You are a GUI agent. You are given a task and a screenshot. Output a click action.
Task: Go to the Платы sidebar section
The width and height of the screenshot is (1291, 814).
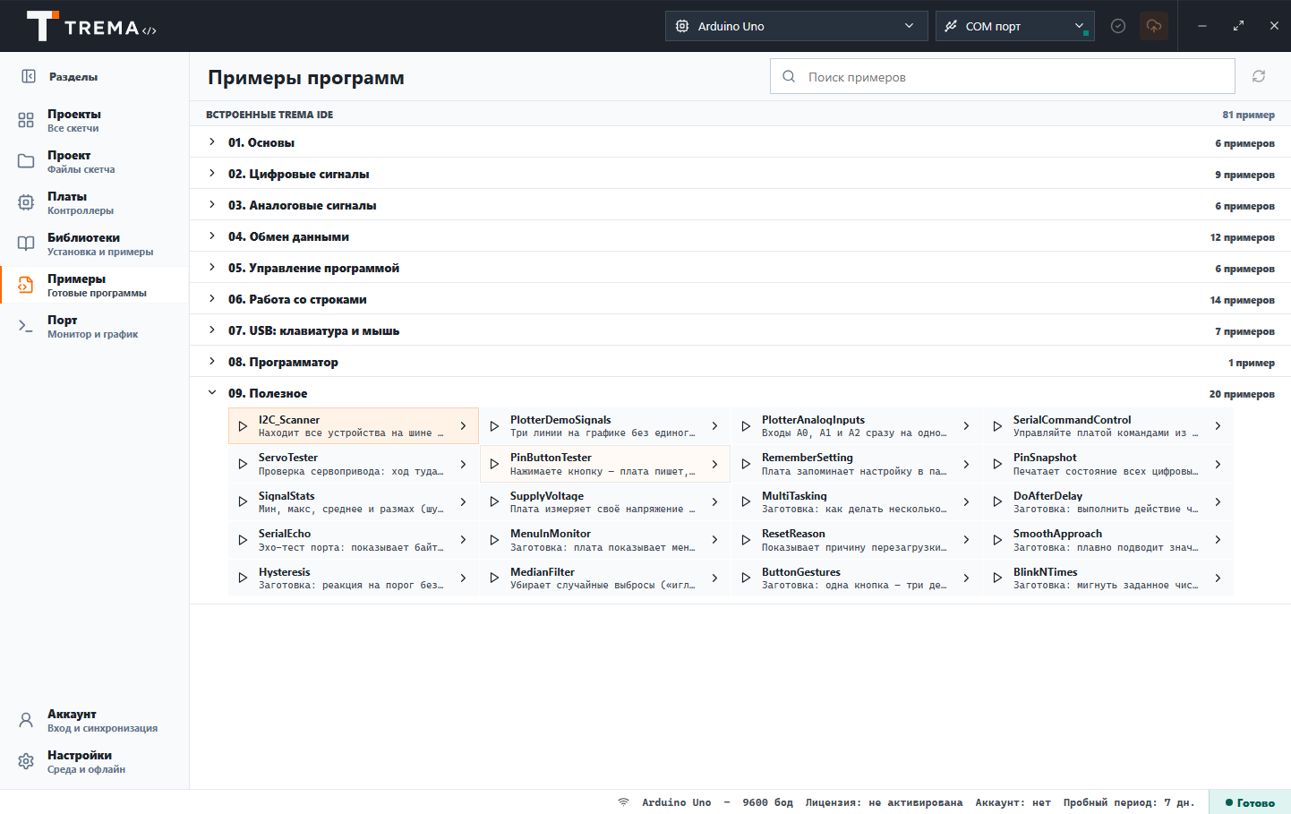click(94, 202)
